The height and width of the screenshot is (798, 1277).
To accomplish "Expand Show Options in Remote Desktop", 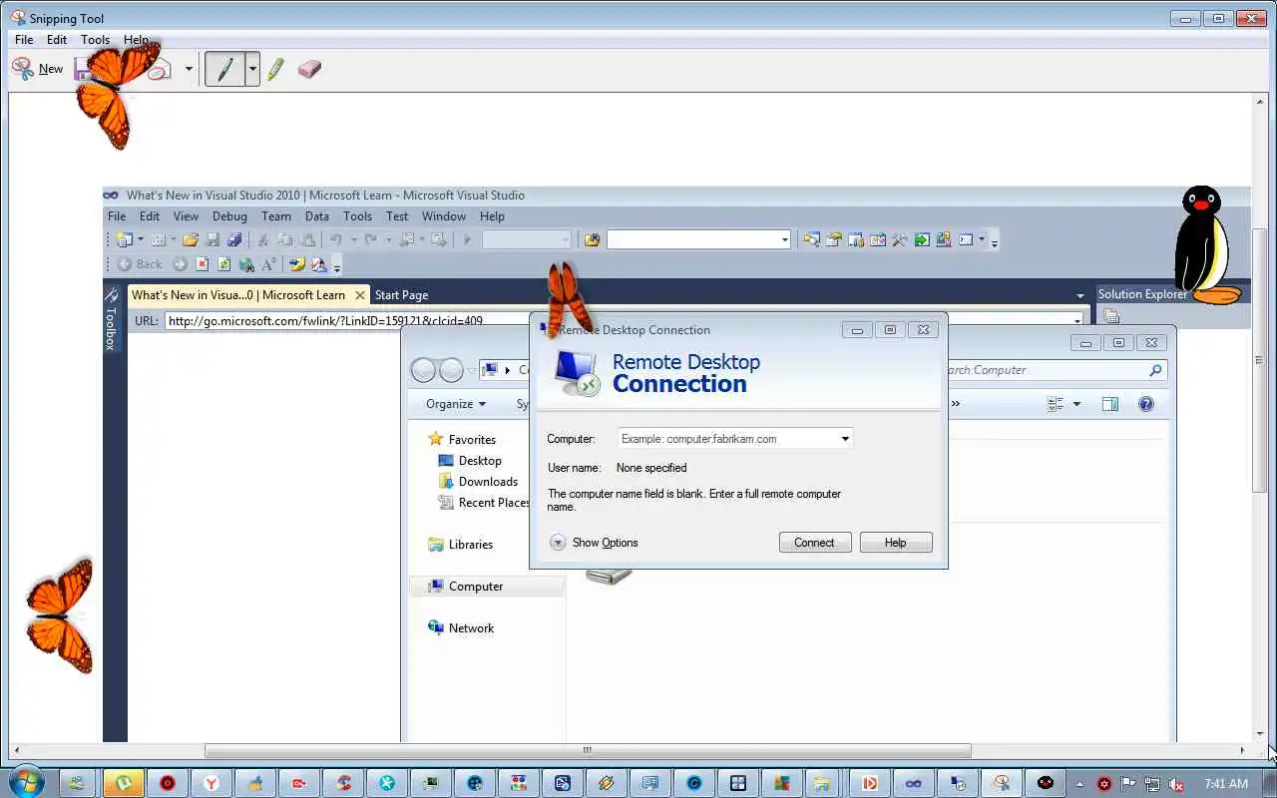I will point(594,543).
